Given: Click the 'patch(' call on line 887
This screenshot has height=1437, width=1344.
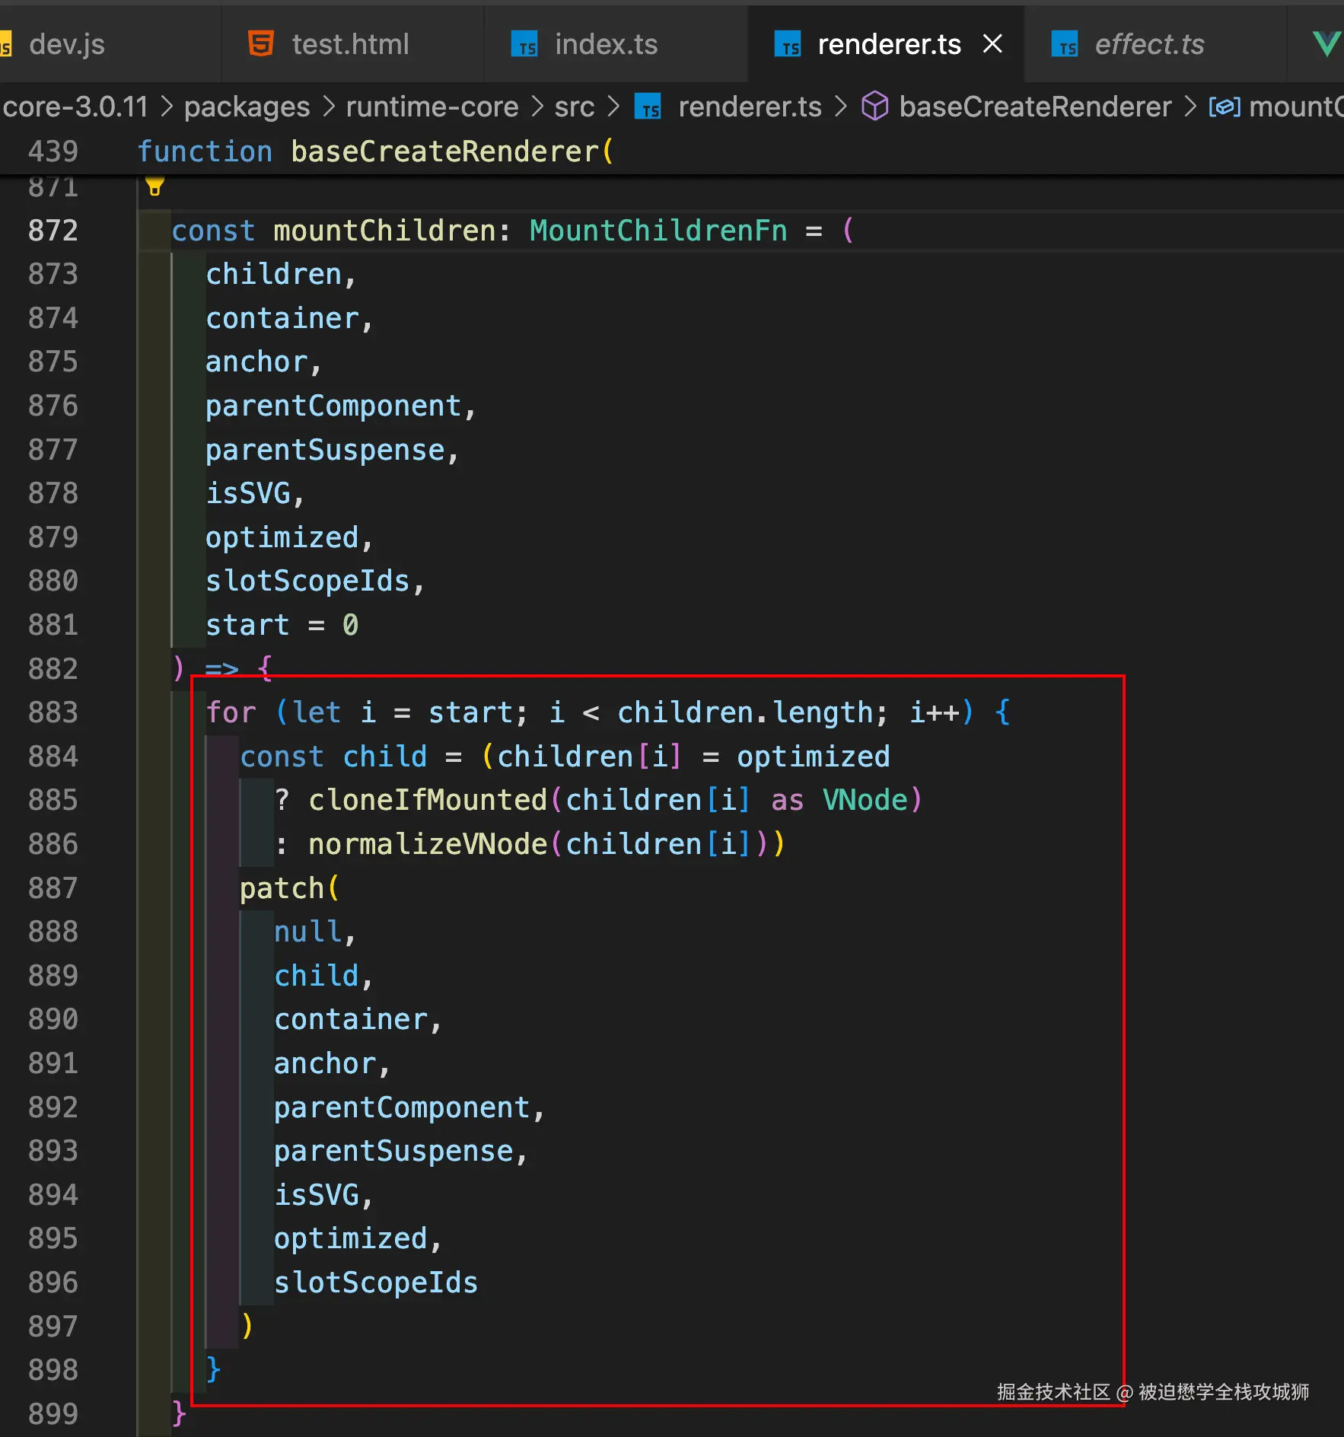Looking at the screenshot, I should click(x=289, y=888).
